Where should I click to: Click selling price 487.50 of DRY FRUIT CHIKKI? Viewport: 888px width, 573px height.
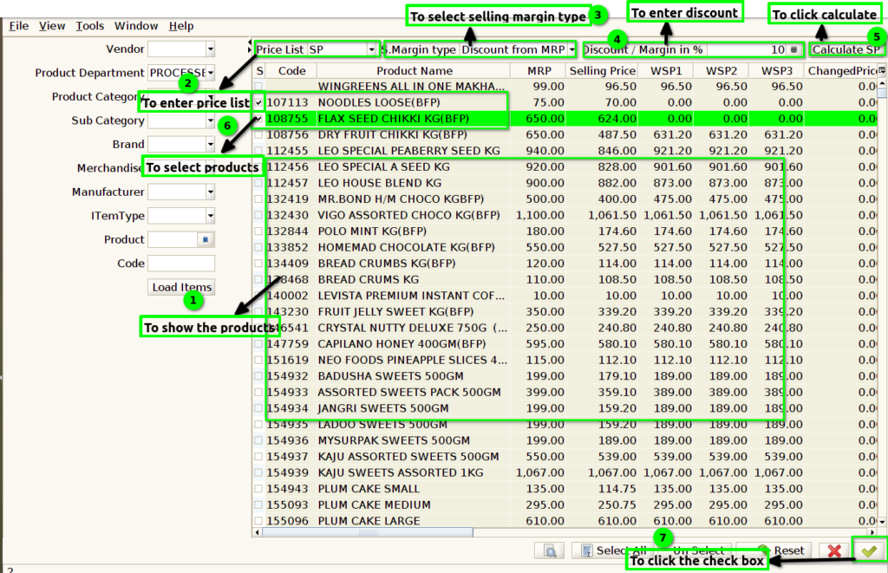(x=617, y=134)
